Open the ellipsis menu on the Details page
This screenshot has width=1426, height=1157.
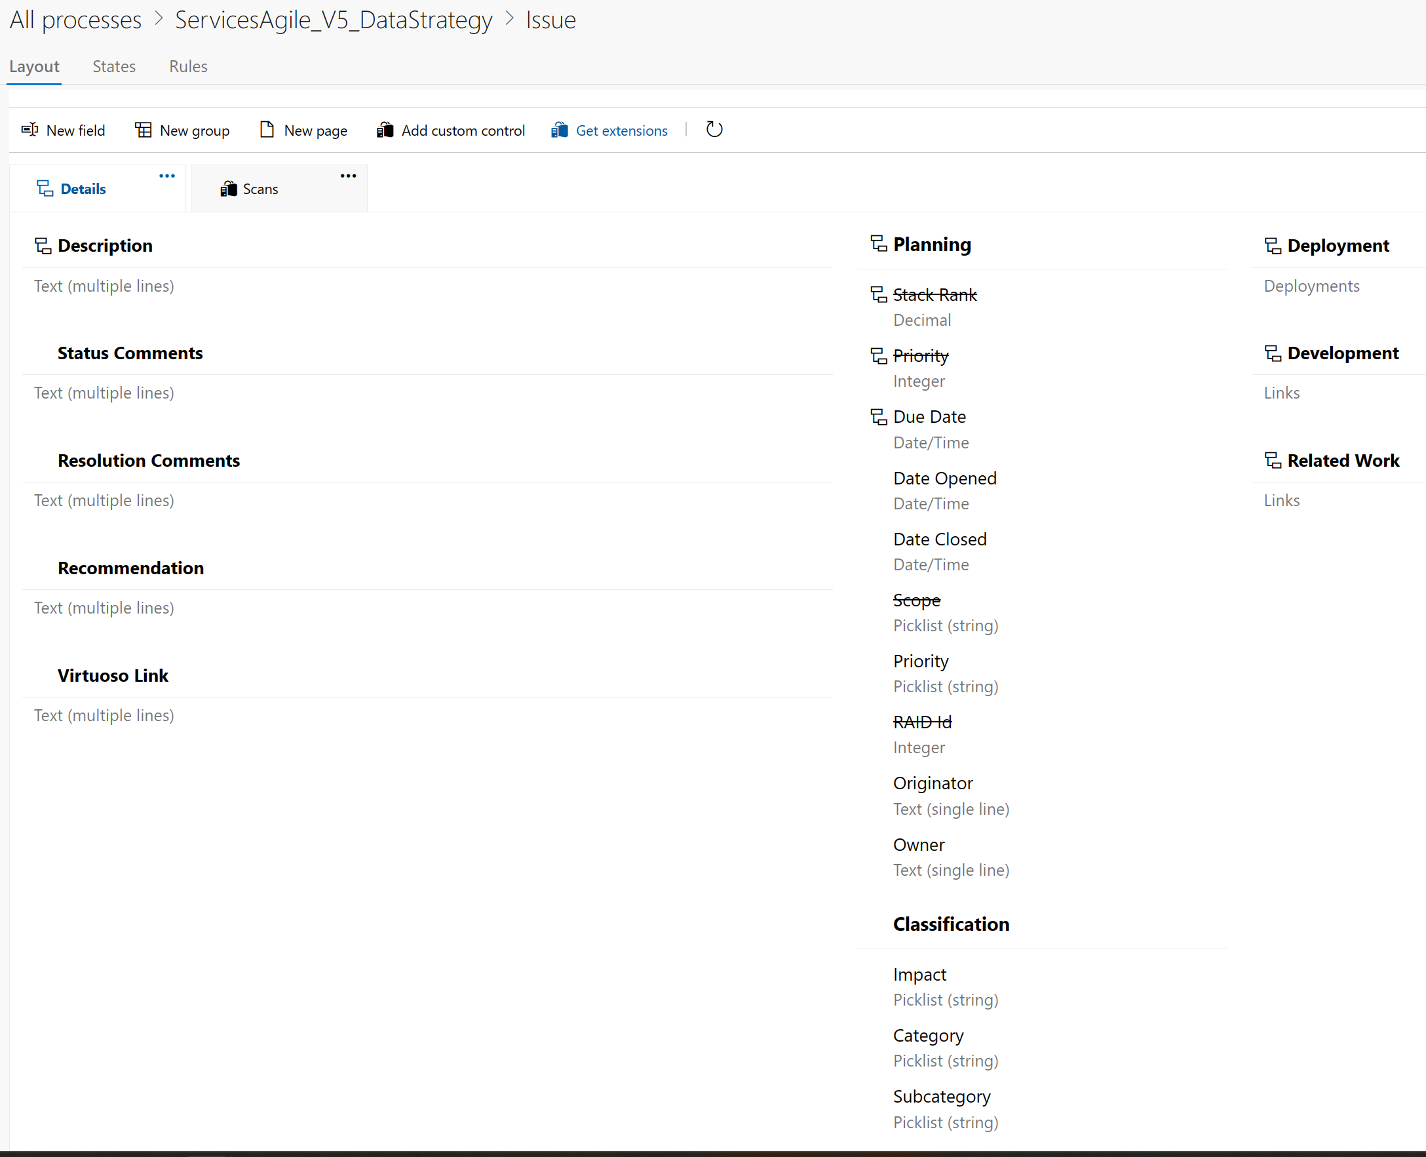point(166,175)
